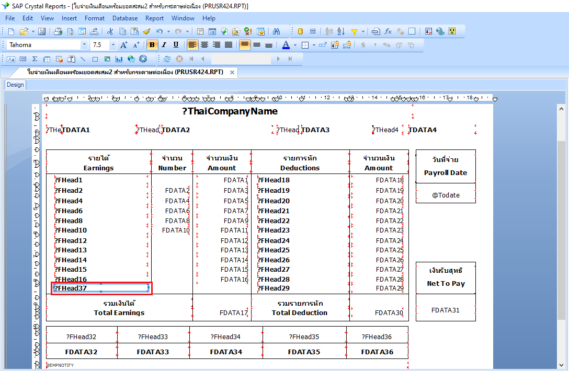Click the Save icon in the toolbar

tap(42, 31)
